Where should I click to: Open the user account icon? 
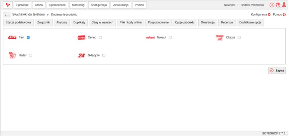click(x=284, y=5)
